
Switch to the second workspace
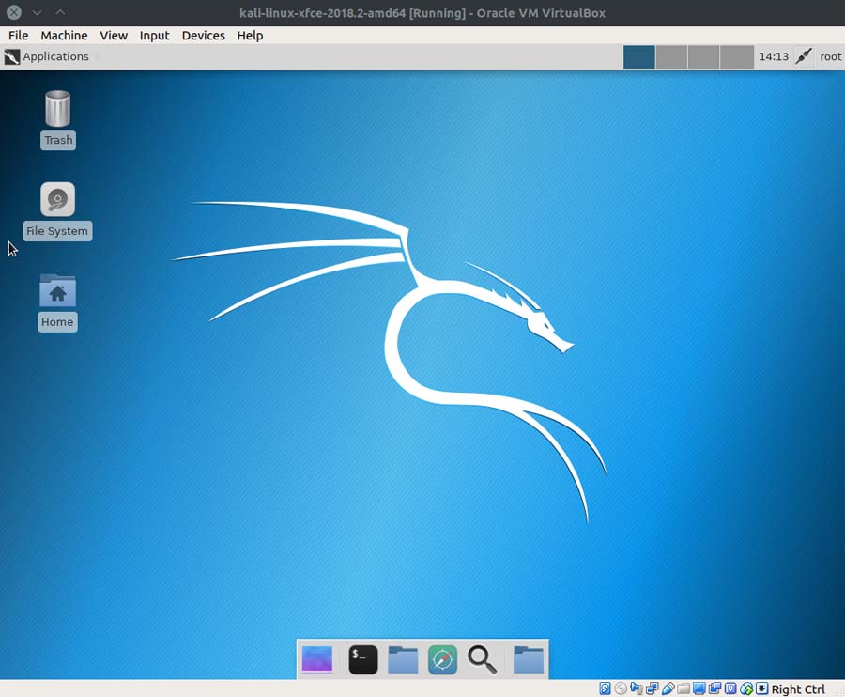click(671, 56)
